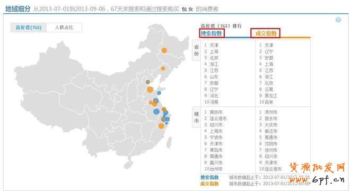This screenshot has width=350, height=191.
Task: Click 徐州市 in transaction city ranking
Action: [271, 150]
